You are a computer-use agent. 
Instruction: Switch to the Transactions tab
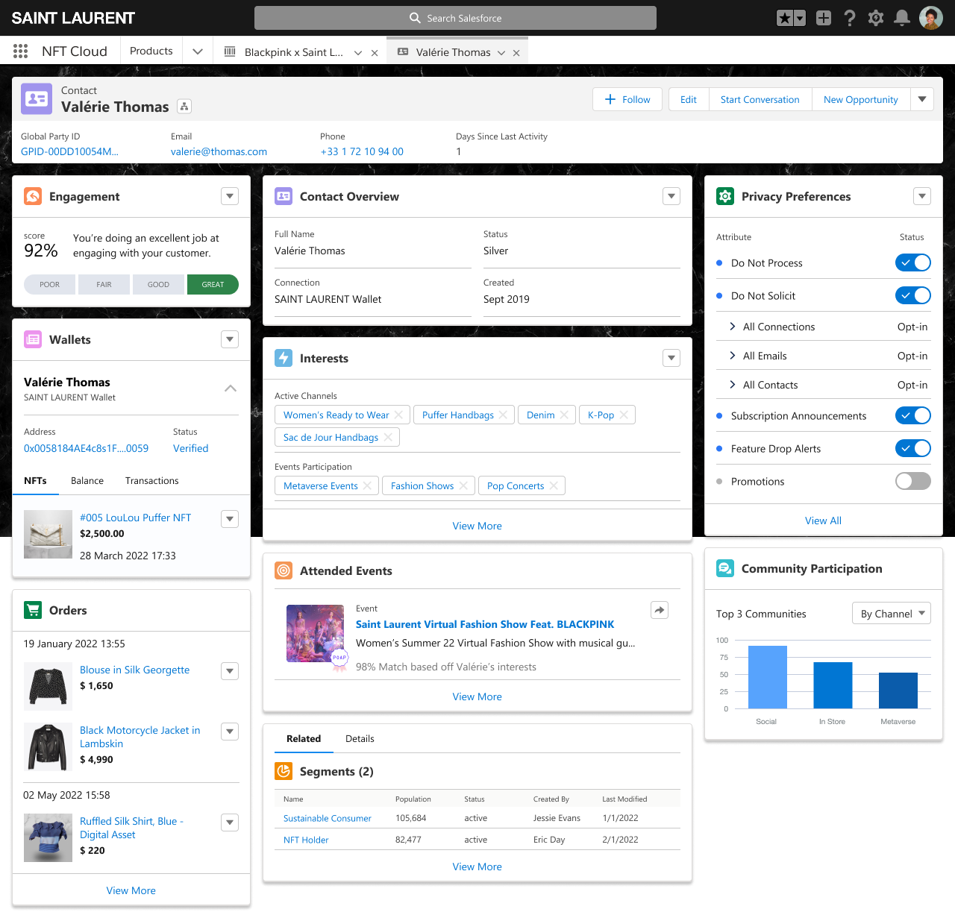[151, 480]
